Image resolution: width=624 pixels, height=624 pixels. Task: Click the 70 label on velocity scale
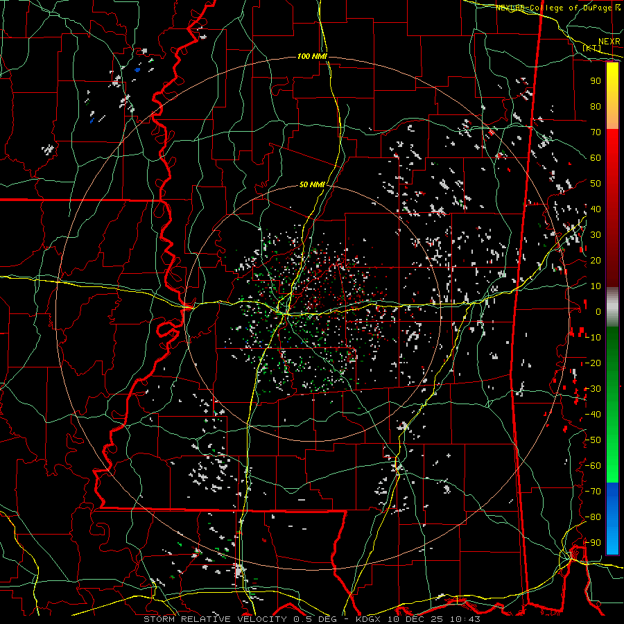[596, 132]
